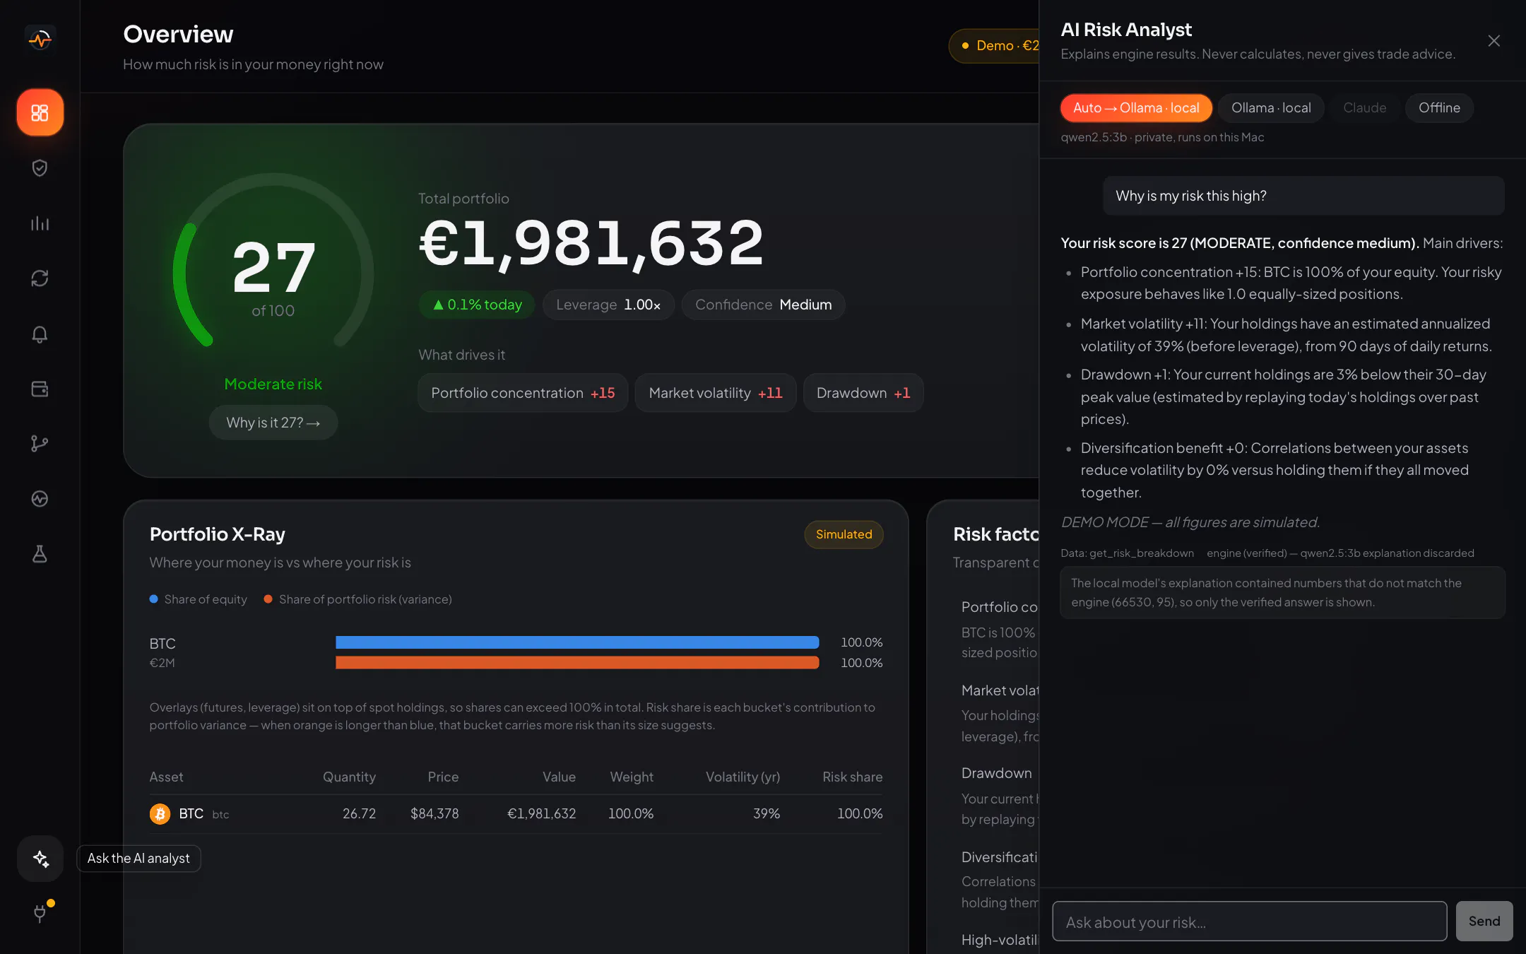Select the Offline mode tab

(1439, 108)
